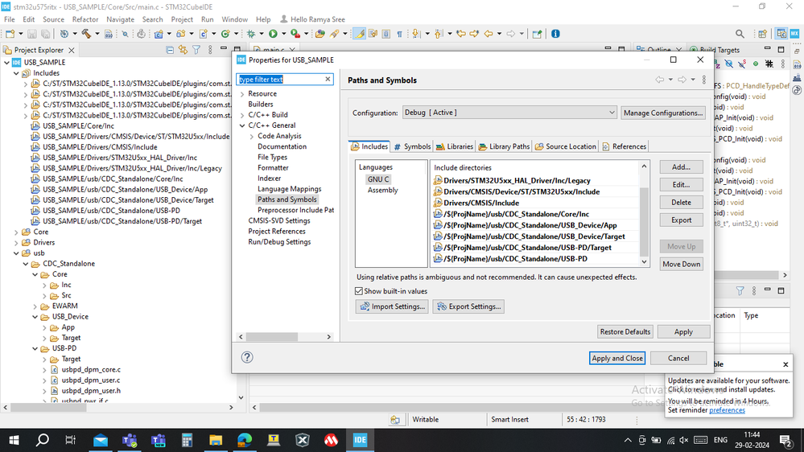Click the Add... button

coord(681,167)
